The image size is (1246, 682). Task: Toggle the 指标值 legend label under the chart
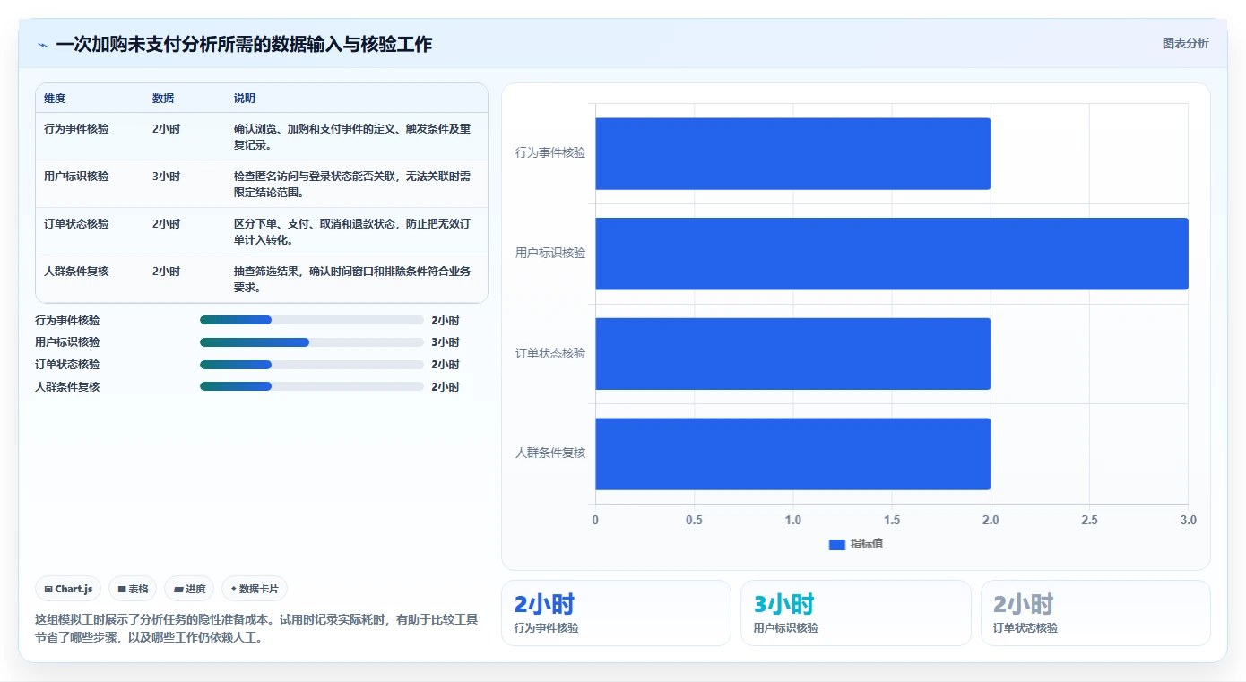[867, 544]
